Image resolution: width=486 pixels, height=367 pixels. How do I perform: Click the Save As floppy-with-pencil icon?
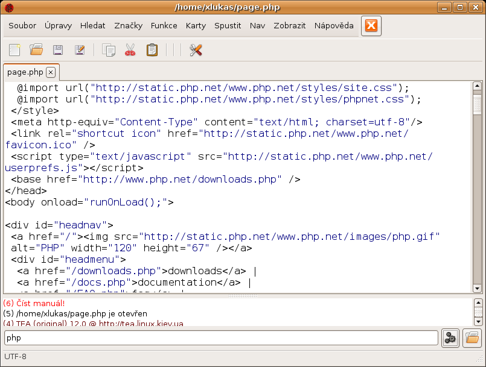click(x=80, y=50)
